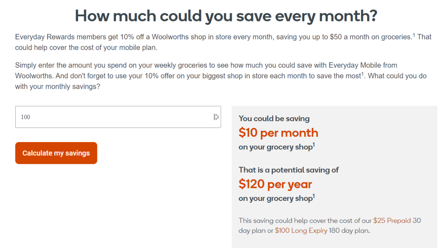Click the "How much could you save" heading
The width and height of the screenshot is (446, 248).
[x=226, y=16]
